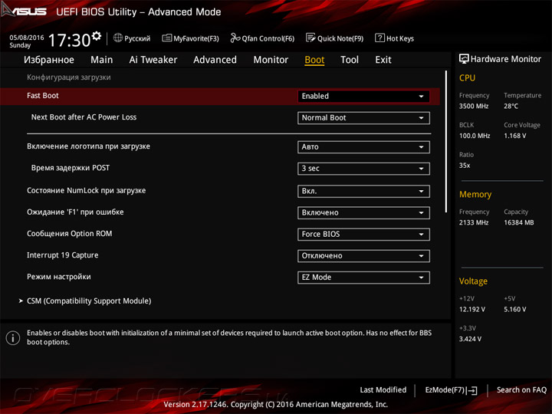552x414 pixels.
Task: Click the +3.3V 3.424 V value
Action: coord(470,339)
